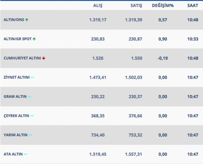This screenshot has width=203, height=164.
Task: Click the green up arrow next to ALTIN/GR SPOT
Action: point(34,39)
